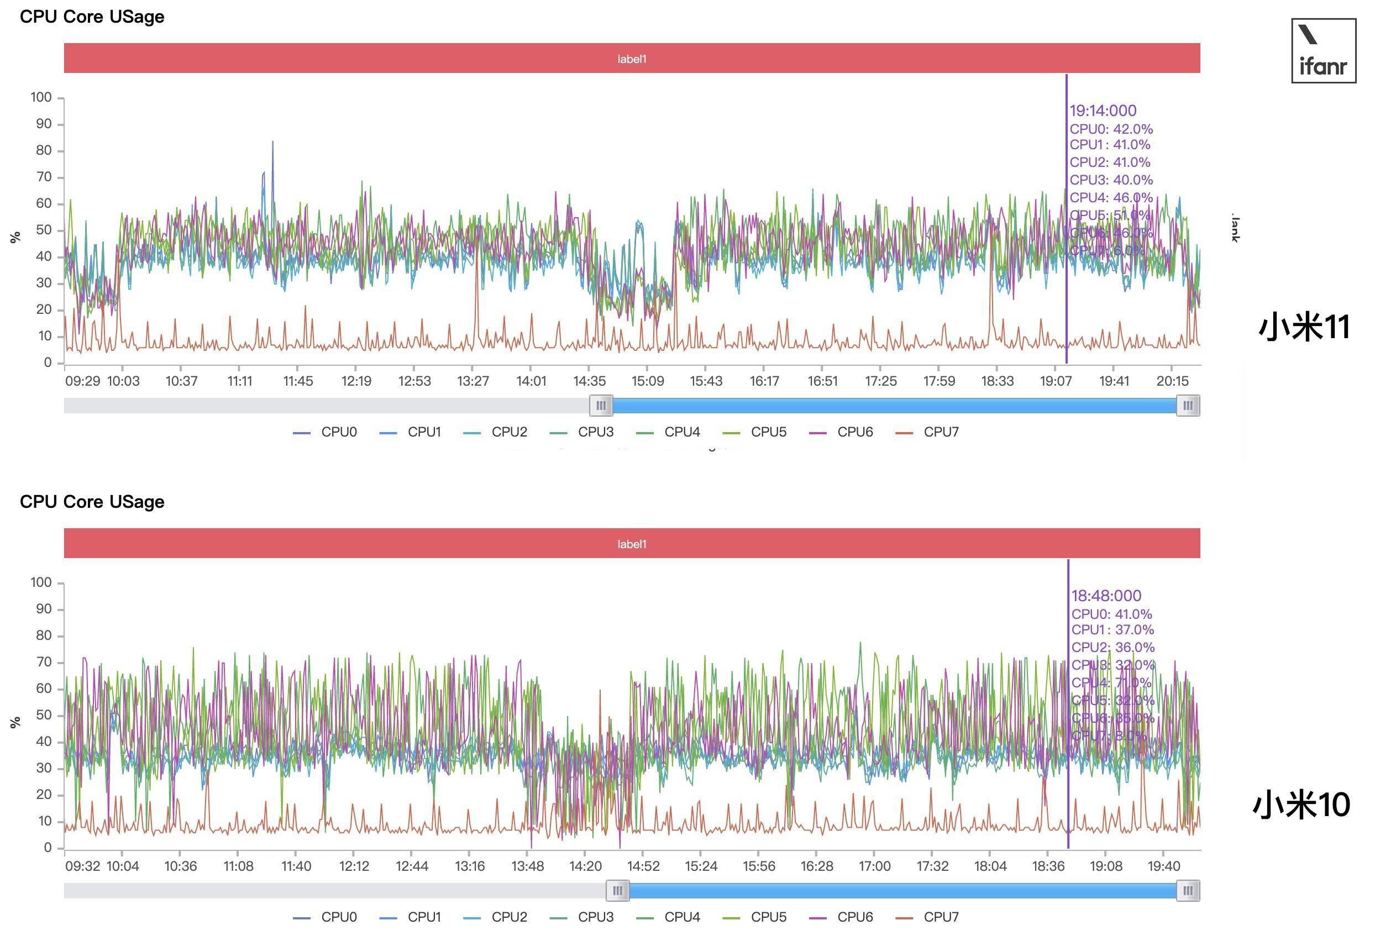Click right zoom handle of top chart slider
Viewport: 1375px width, 936px height.
point(1188,406)
